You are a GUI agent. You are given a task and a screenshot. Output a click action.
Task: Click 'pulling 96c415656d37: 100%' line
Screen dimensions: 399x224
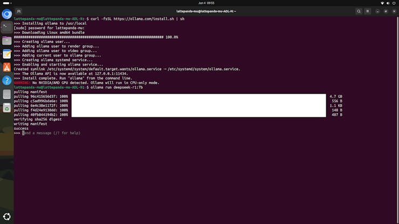(x=41, y=96)
